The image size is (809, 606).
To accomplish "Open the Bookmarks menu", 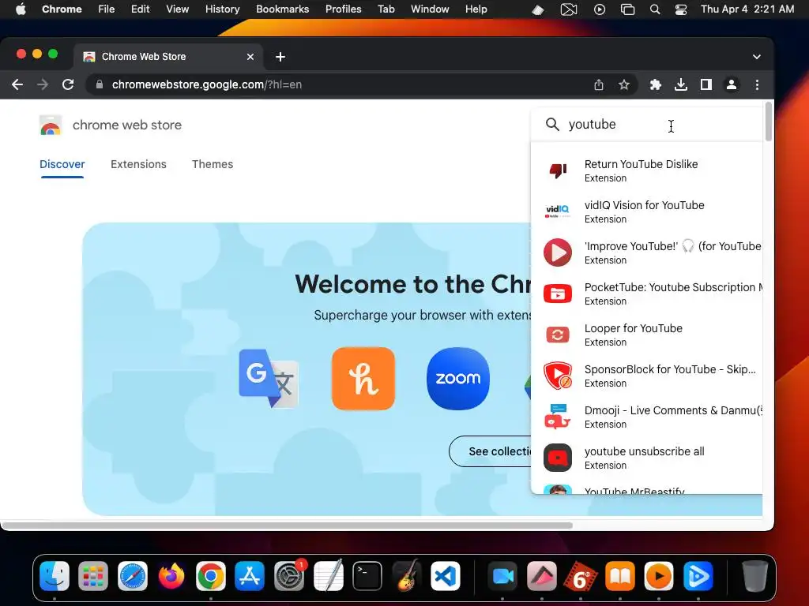I will point(282,9).
